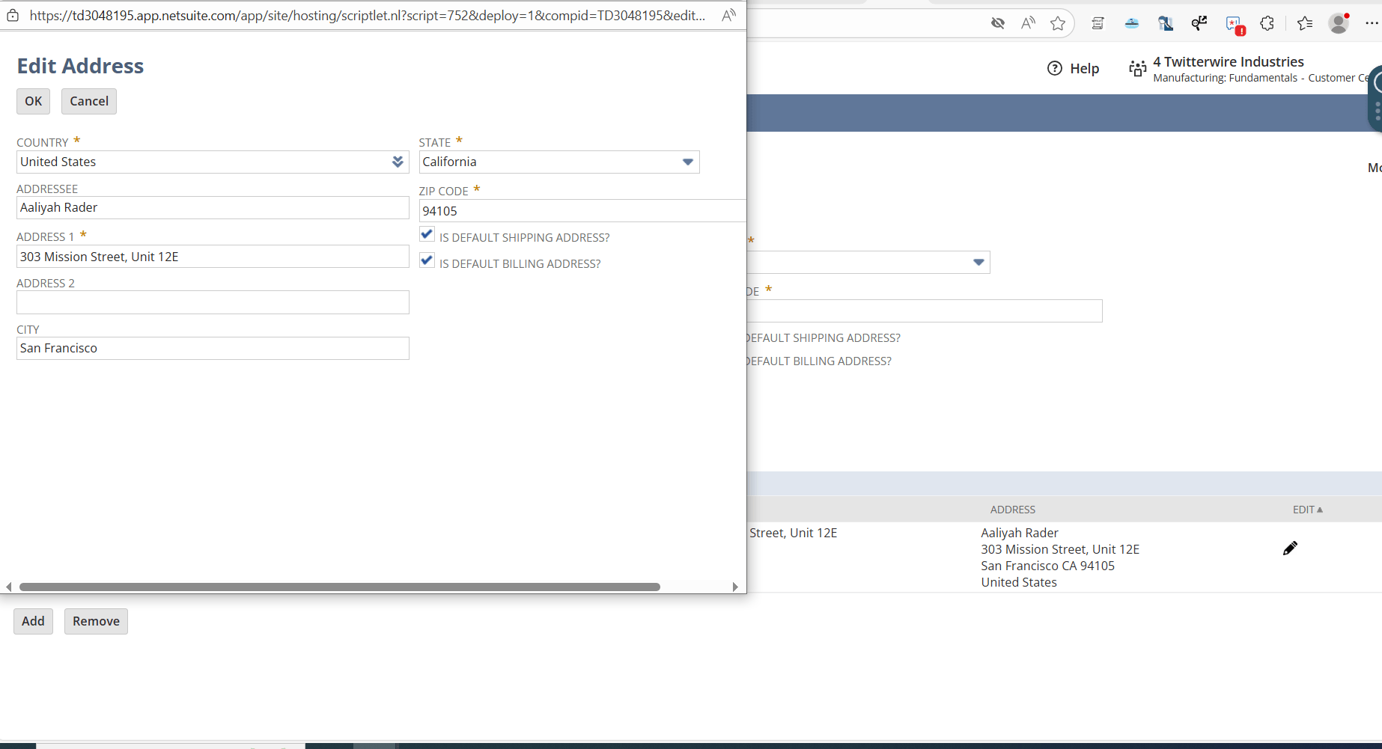Uncheck Is Default Shipping Address
Screen dimensions: 1382x749
(x=427, y=234)
